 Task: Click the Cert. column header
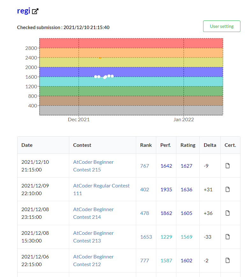point(230,145)
